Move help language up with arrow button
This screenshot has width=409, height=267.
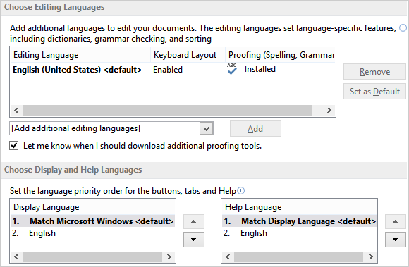point(395,221)
